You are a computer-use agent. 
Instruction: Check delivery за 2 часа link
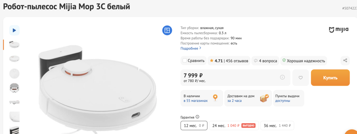(235, 101)
